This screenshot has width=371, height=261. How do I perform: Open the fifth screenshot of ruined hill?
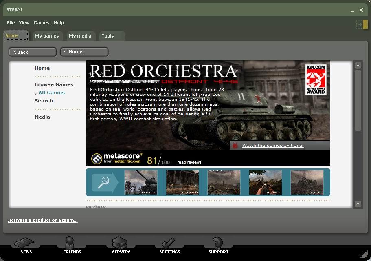[307, 182]
